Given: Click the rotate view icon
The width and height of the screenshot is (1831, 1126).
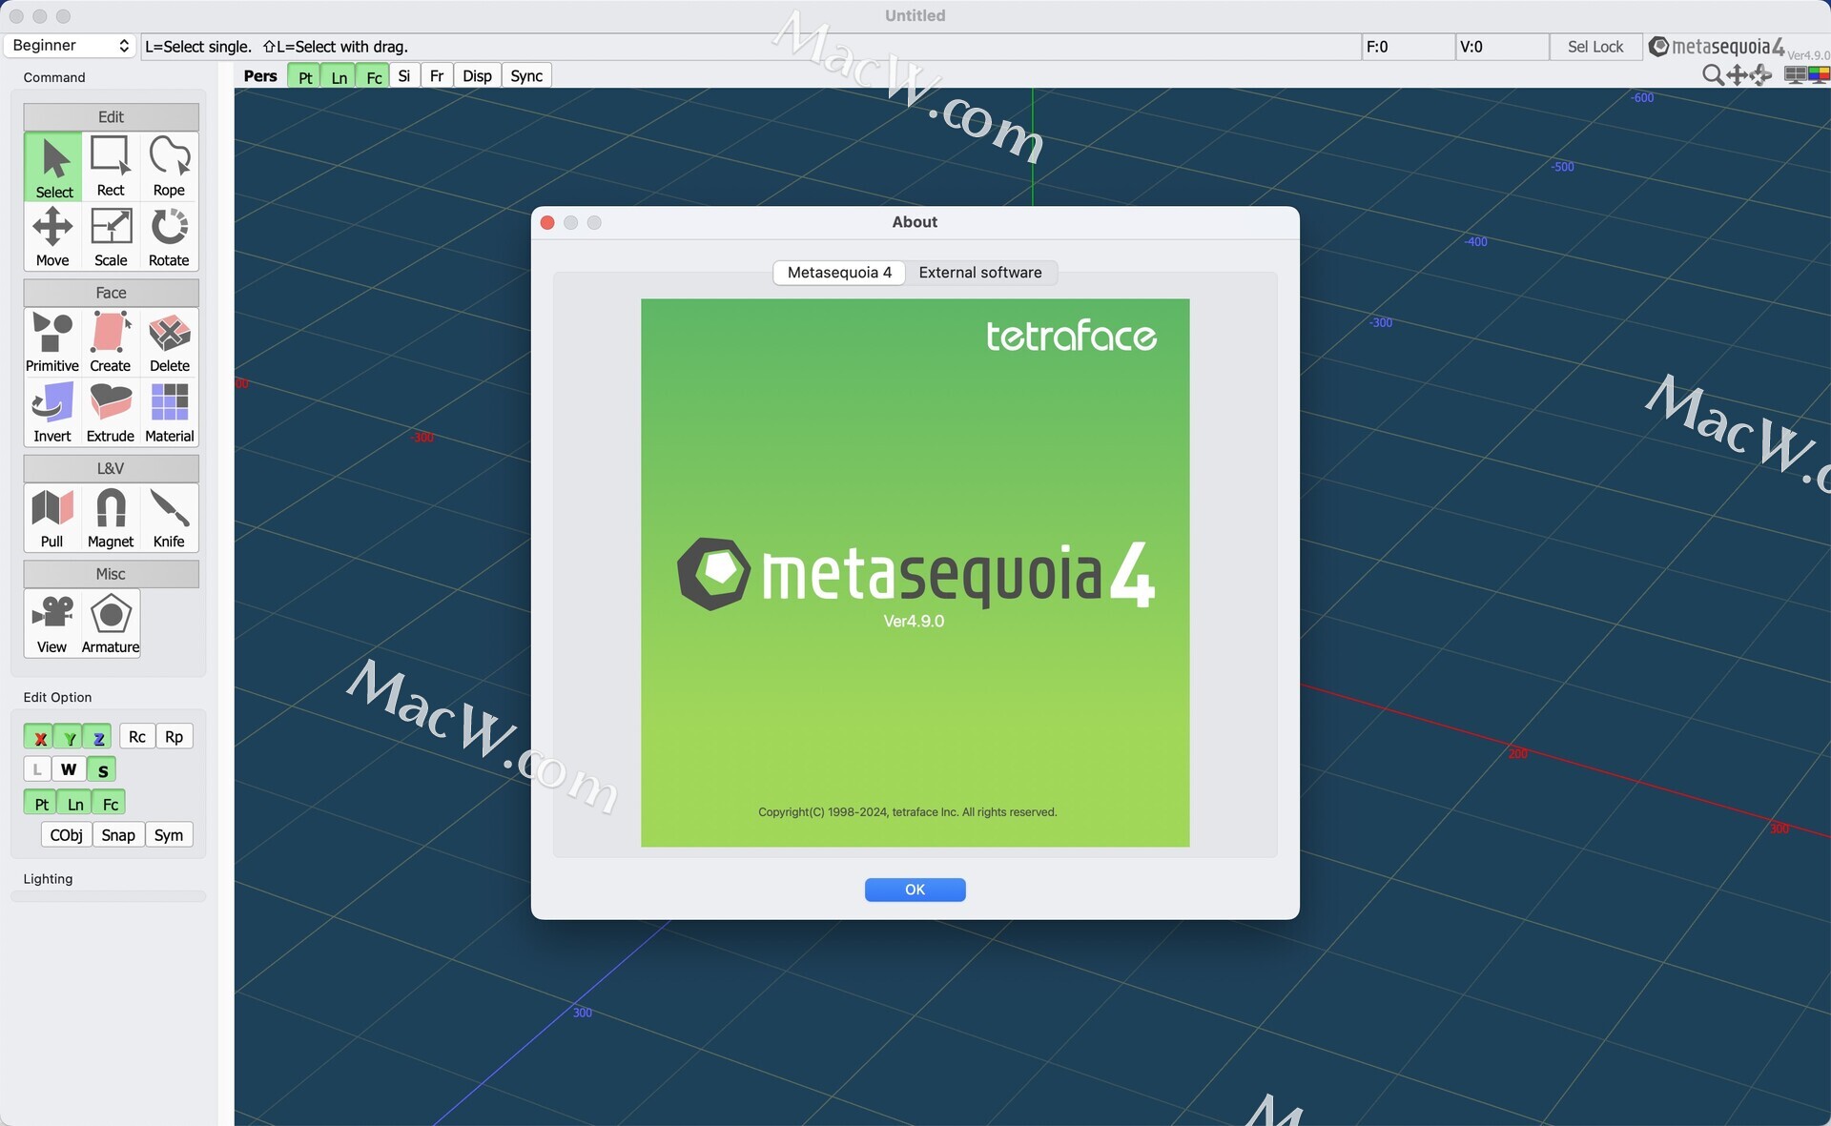Looking at the screenshot, I should 1760,75.
